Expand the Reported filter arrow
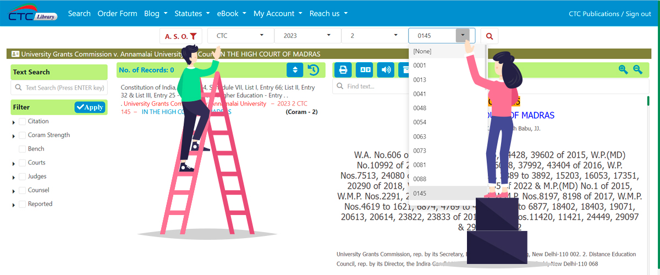This screenshot has width=660, height=275. [x=14, y=205]
